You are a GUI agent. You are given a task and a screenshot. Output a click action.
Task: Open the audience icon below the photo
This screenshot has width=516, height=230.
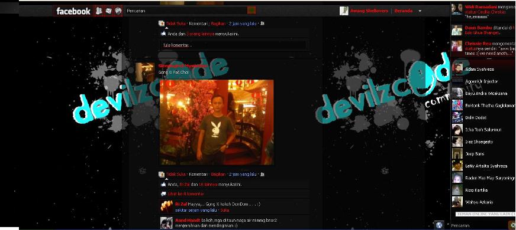pos(262,174)
